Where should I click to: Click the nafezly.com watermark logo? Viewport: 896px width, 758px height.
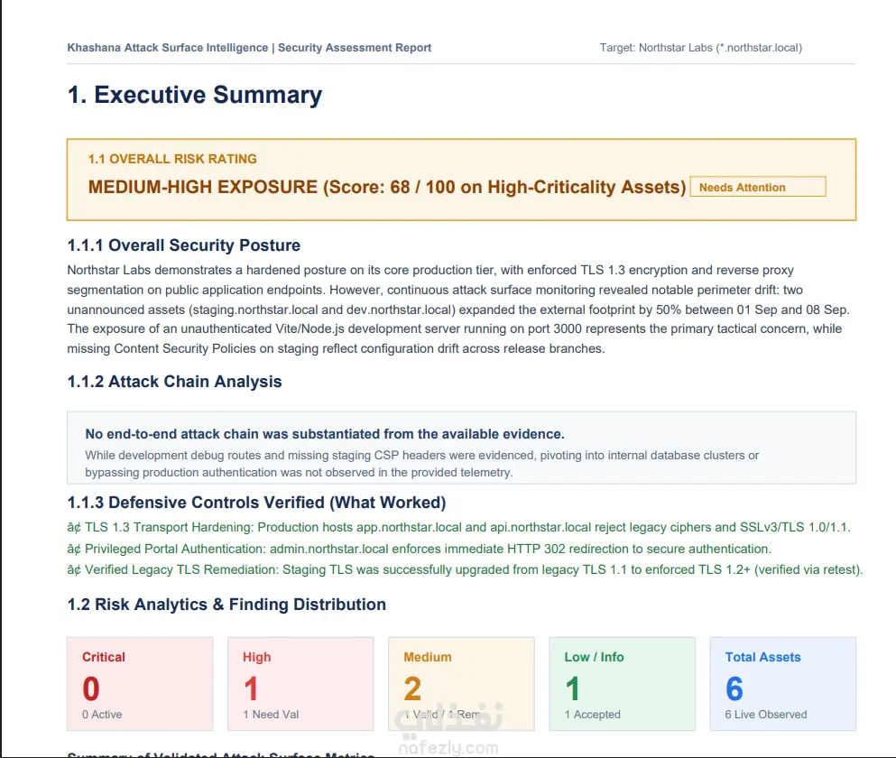click(448, 729)
